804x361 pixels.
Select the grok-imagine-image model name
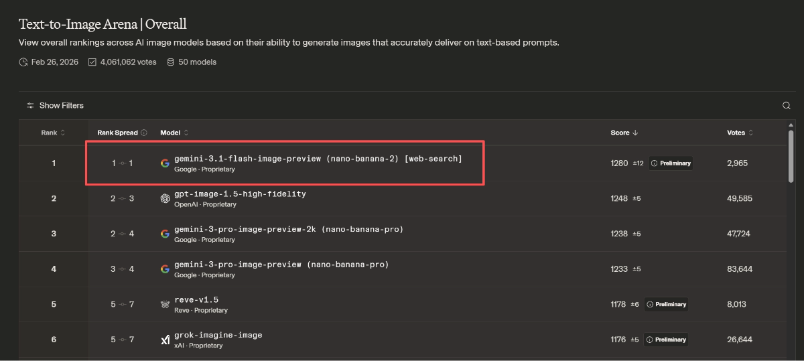click(218, 335)
